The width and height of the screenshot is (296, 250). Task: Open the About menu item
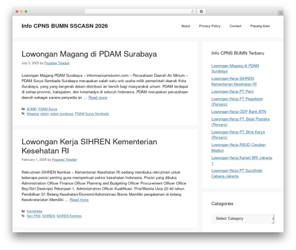[185, 26]
